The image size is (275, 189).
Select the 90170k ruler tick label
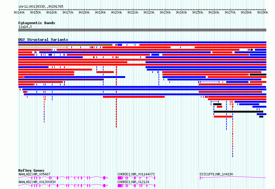[68, 12]
